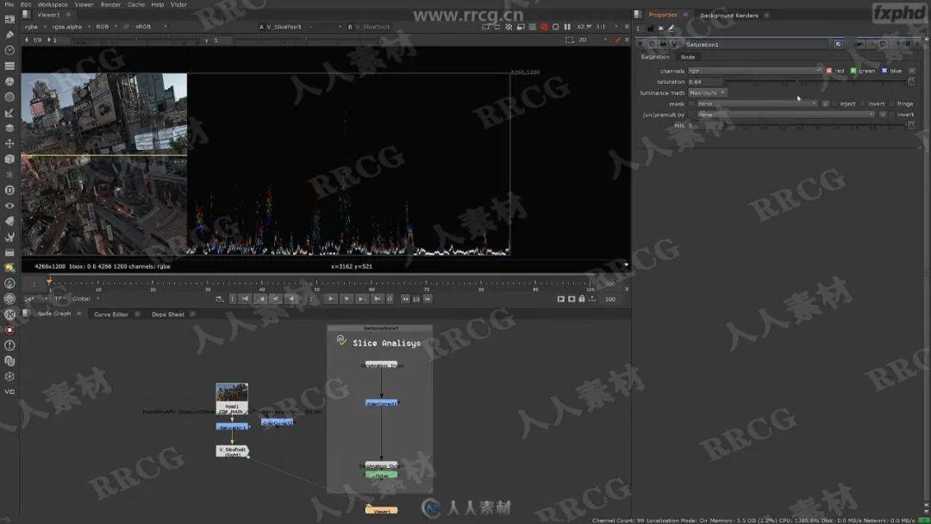Pause the viewer using the pause icon

(x=567, y=27)
